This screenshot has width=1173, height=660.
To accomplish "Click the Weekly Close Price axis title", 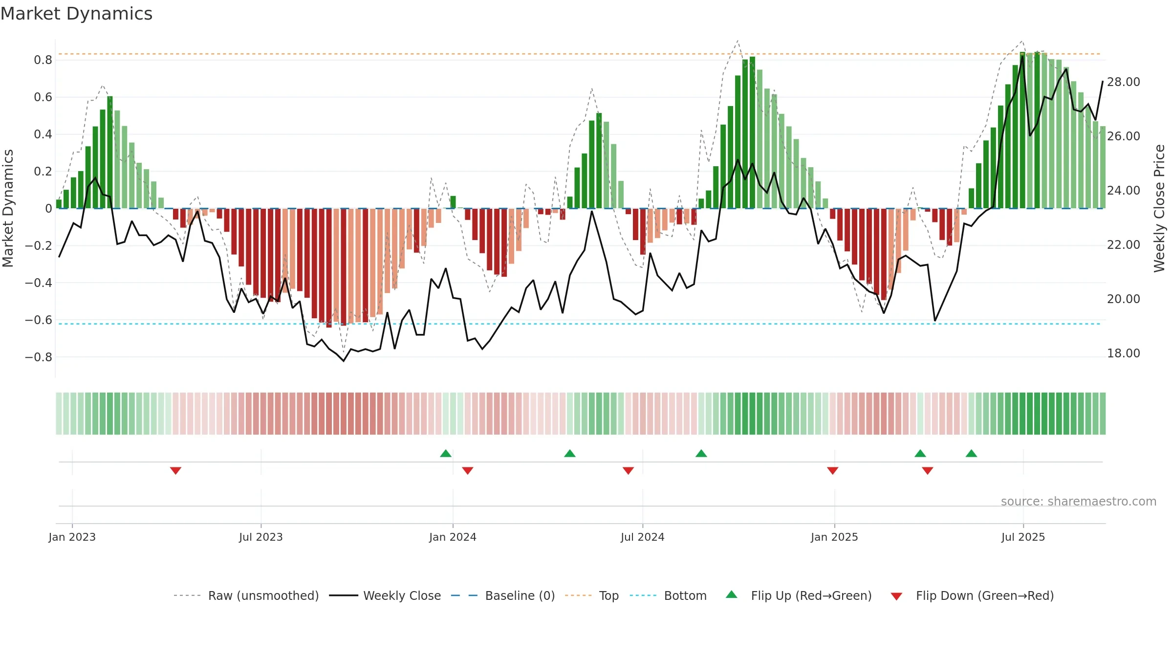I will point(1159,208).
